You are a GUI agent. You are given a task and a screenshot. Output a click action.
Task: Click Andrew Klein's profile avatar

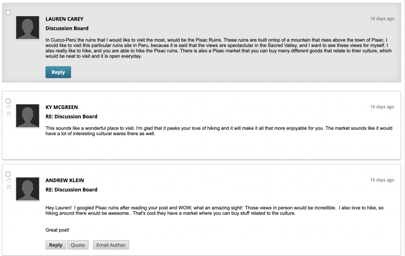tap(28, 189)
